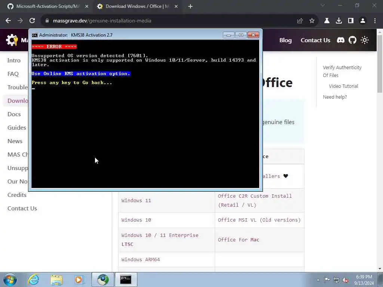383x287 pixels.
Task: Open the taskbar clock showing 6:39 PM
Action: click(364, 280)
